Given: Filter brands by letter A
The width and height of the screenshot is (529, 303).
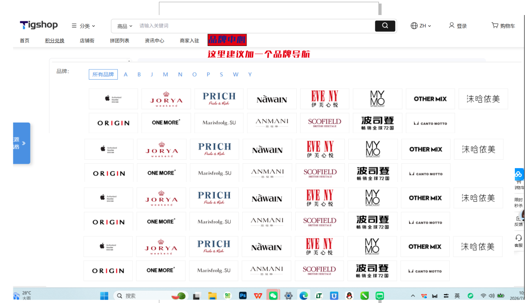Looking at the screenshot, I should pos(126,74).
